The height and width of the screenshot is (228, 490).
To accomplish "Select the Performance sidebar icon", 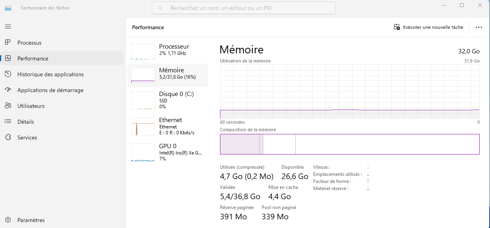I will tap(8, 58).
